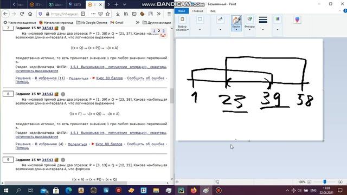347x195 pixels.
Task: Open the Windows Start menu
Action: 6,190
